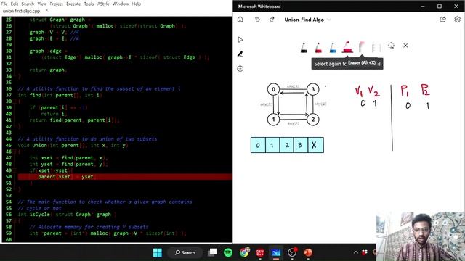Show hidden system tray icons
465x261 pixels.
pos(355,252)
